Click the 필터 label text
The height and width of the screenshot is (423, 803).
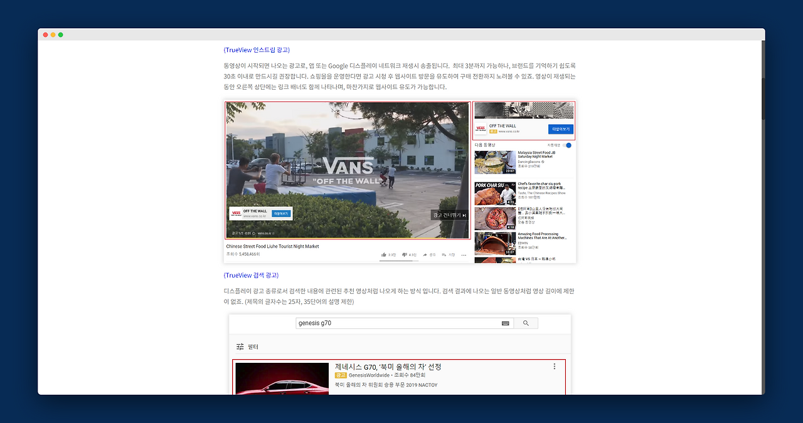(x=253, y=347)
